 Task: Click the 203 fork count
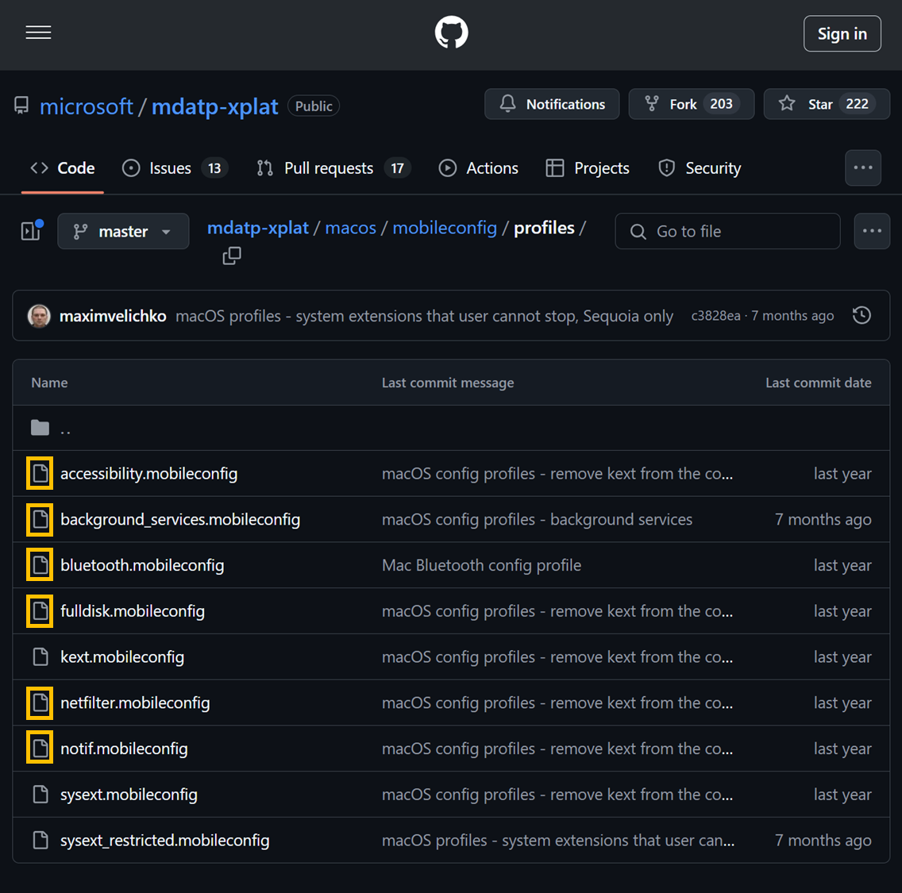coord(721,104)
